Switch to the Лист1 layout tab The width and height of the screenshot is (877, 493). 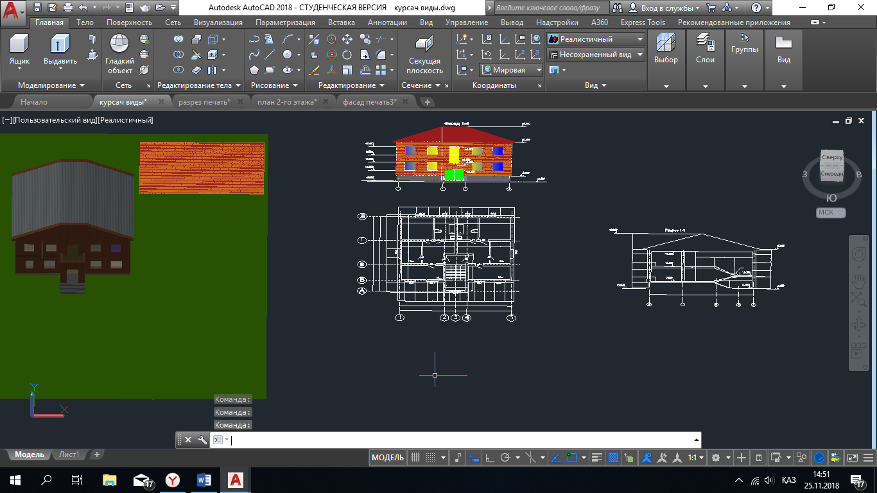click(x=69, y=454)
